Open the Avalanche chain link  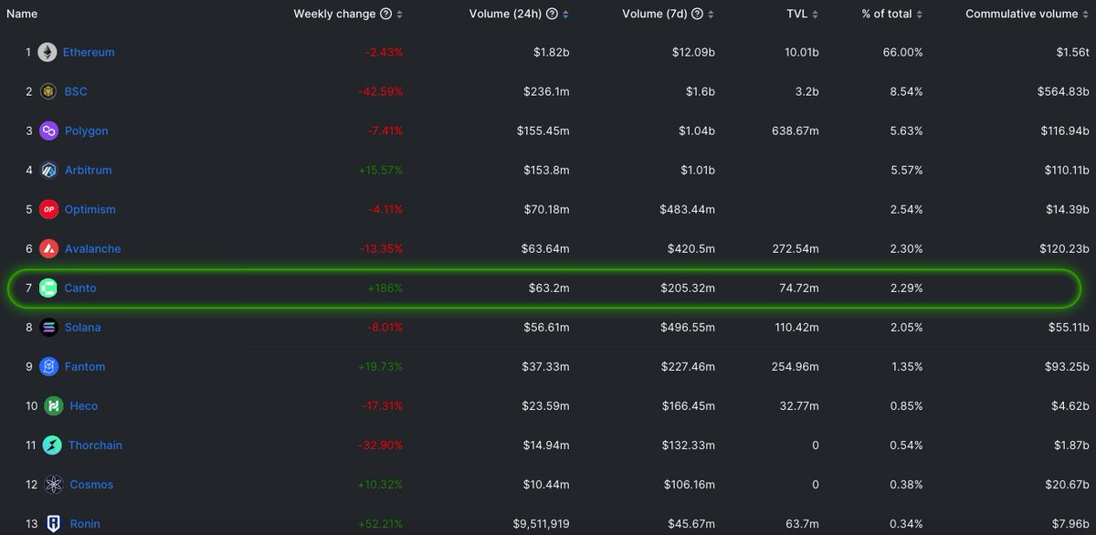coord(92,248)
